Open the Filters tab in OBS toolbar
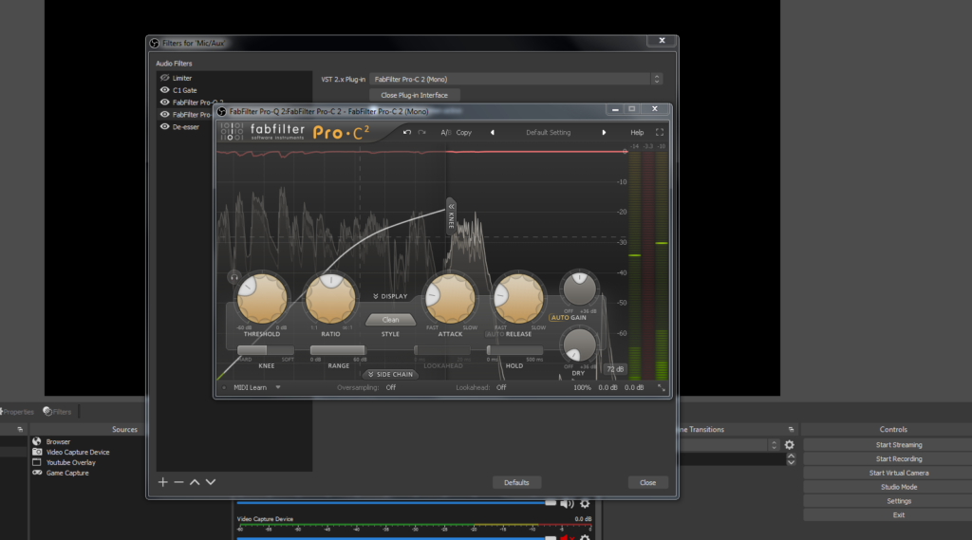 [x=57, y=412]
